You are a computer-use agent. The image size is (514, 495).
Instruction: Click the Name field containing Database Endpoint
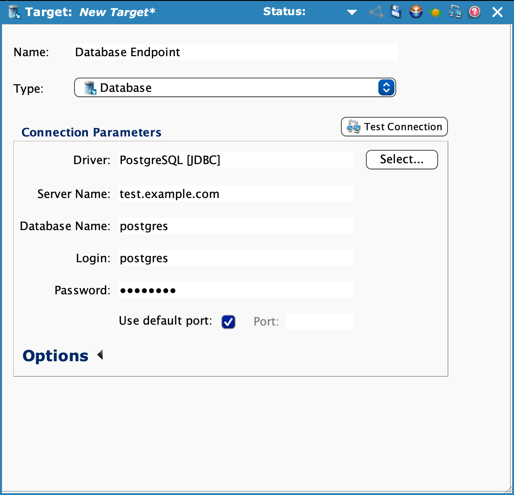coord(235,52)
